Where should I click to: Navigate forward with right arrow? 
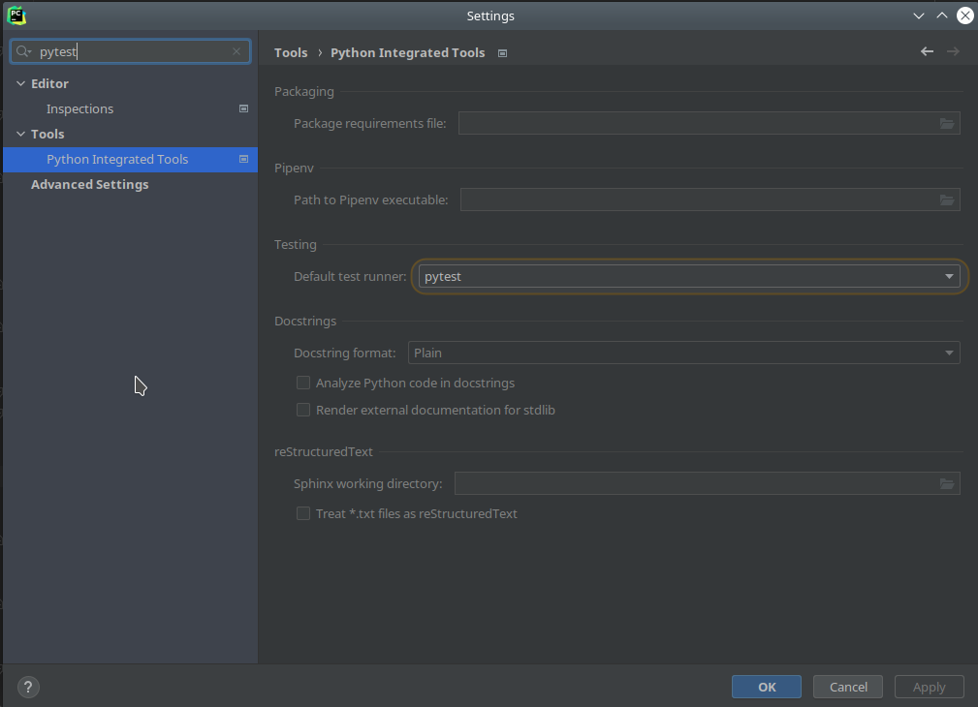(x=953, y=51)
